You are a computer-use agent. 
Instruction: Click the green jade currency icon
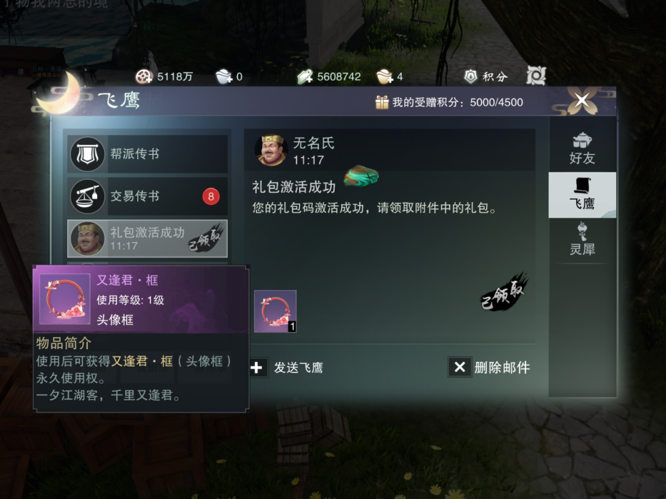(305, 77)
